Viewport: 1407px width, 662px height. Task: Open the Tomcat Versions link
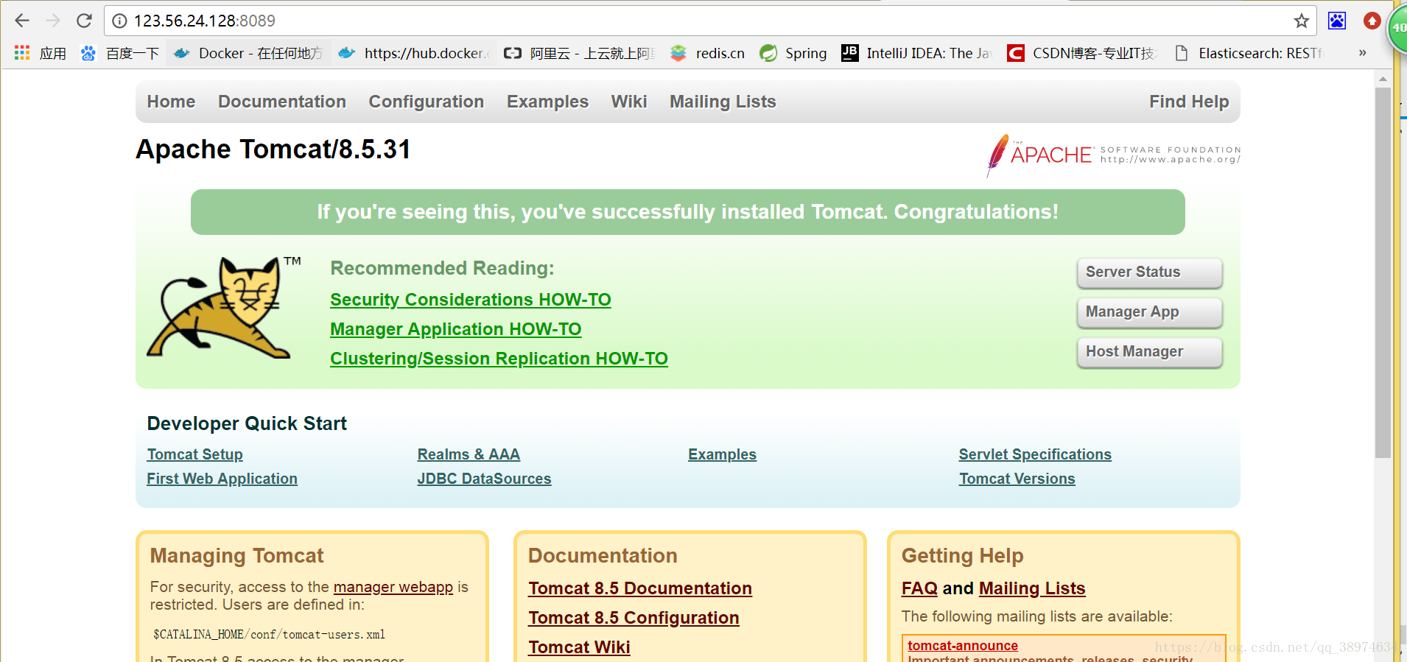1017,479
